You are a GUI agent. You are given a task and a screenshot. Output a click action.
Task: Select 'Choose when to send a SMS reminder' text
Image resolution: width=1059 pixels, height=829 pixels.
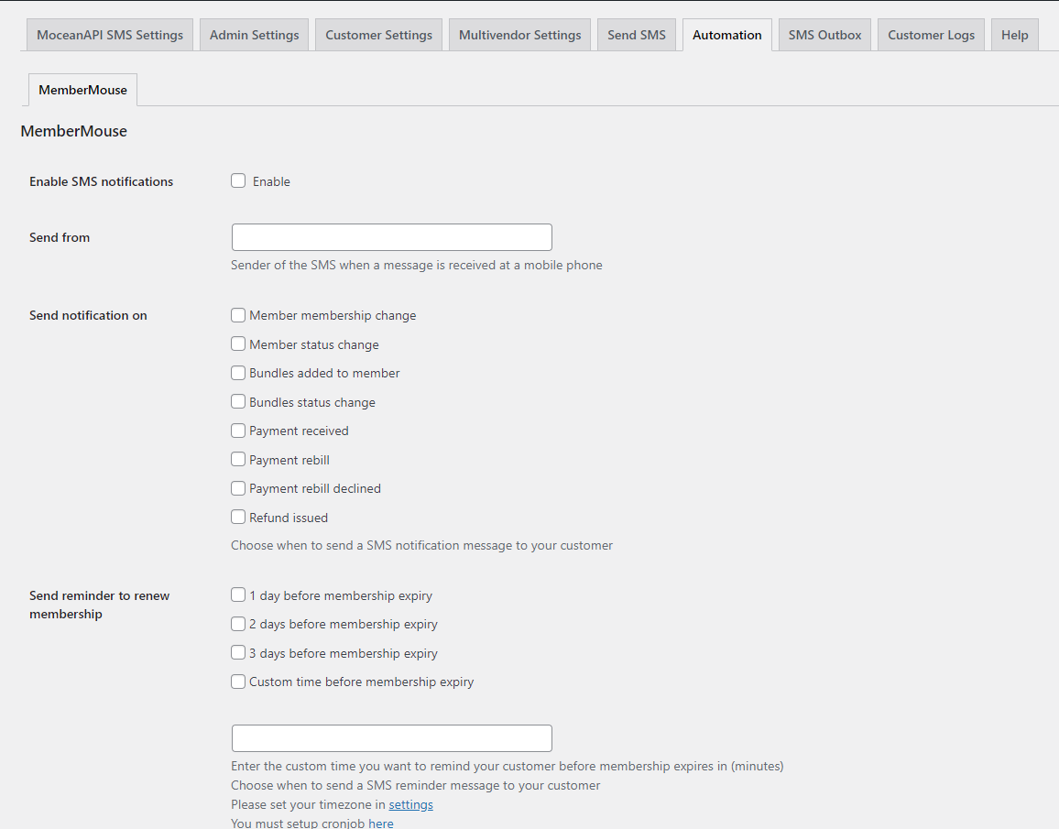[x=415, y=786]
